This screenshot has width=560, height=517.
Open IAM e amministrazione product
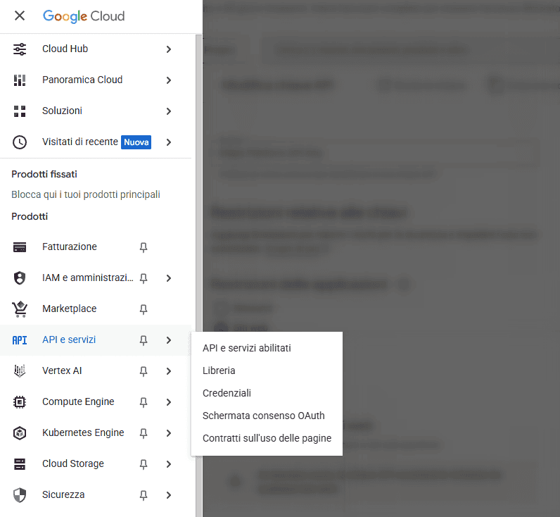[96, 278]
